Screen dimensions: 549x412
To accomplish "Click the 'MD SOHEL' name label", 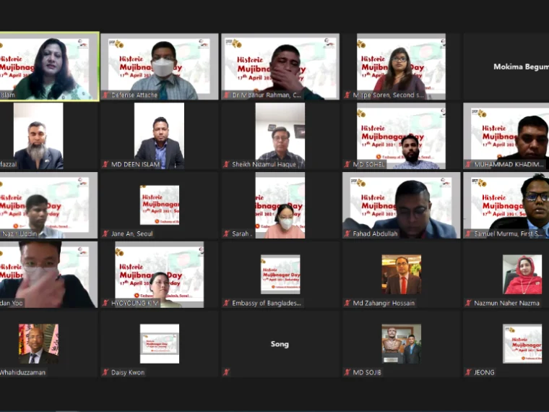I will point(368,164).
